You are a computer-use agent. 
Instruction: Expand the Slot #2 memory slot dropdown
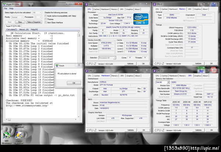(x=163, y=82)
